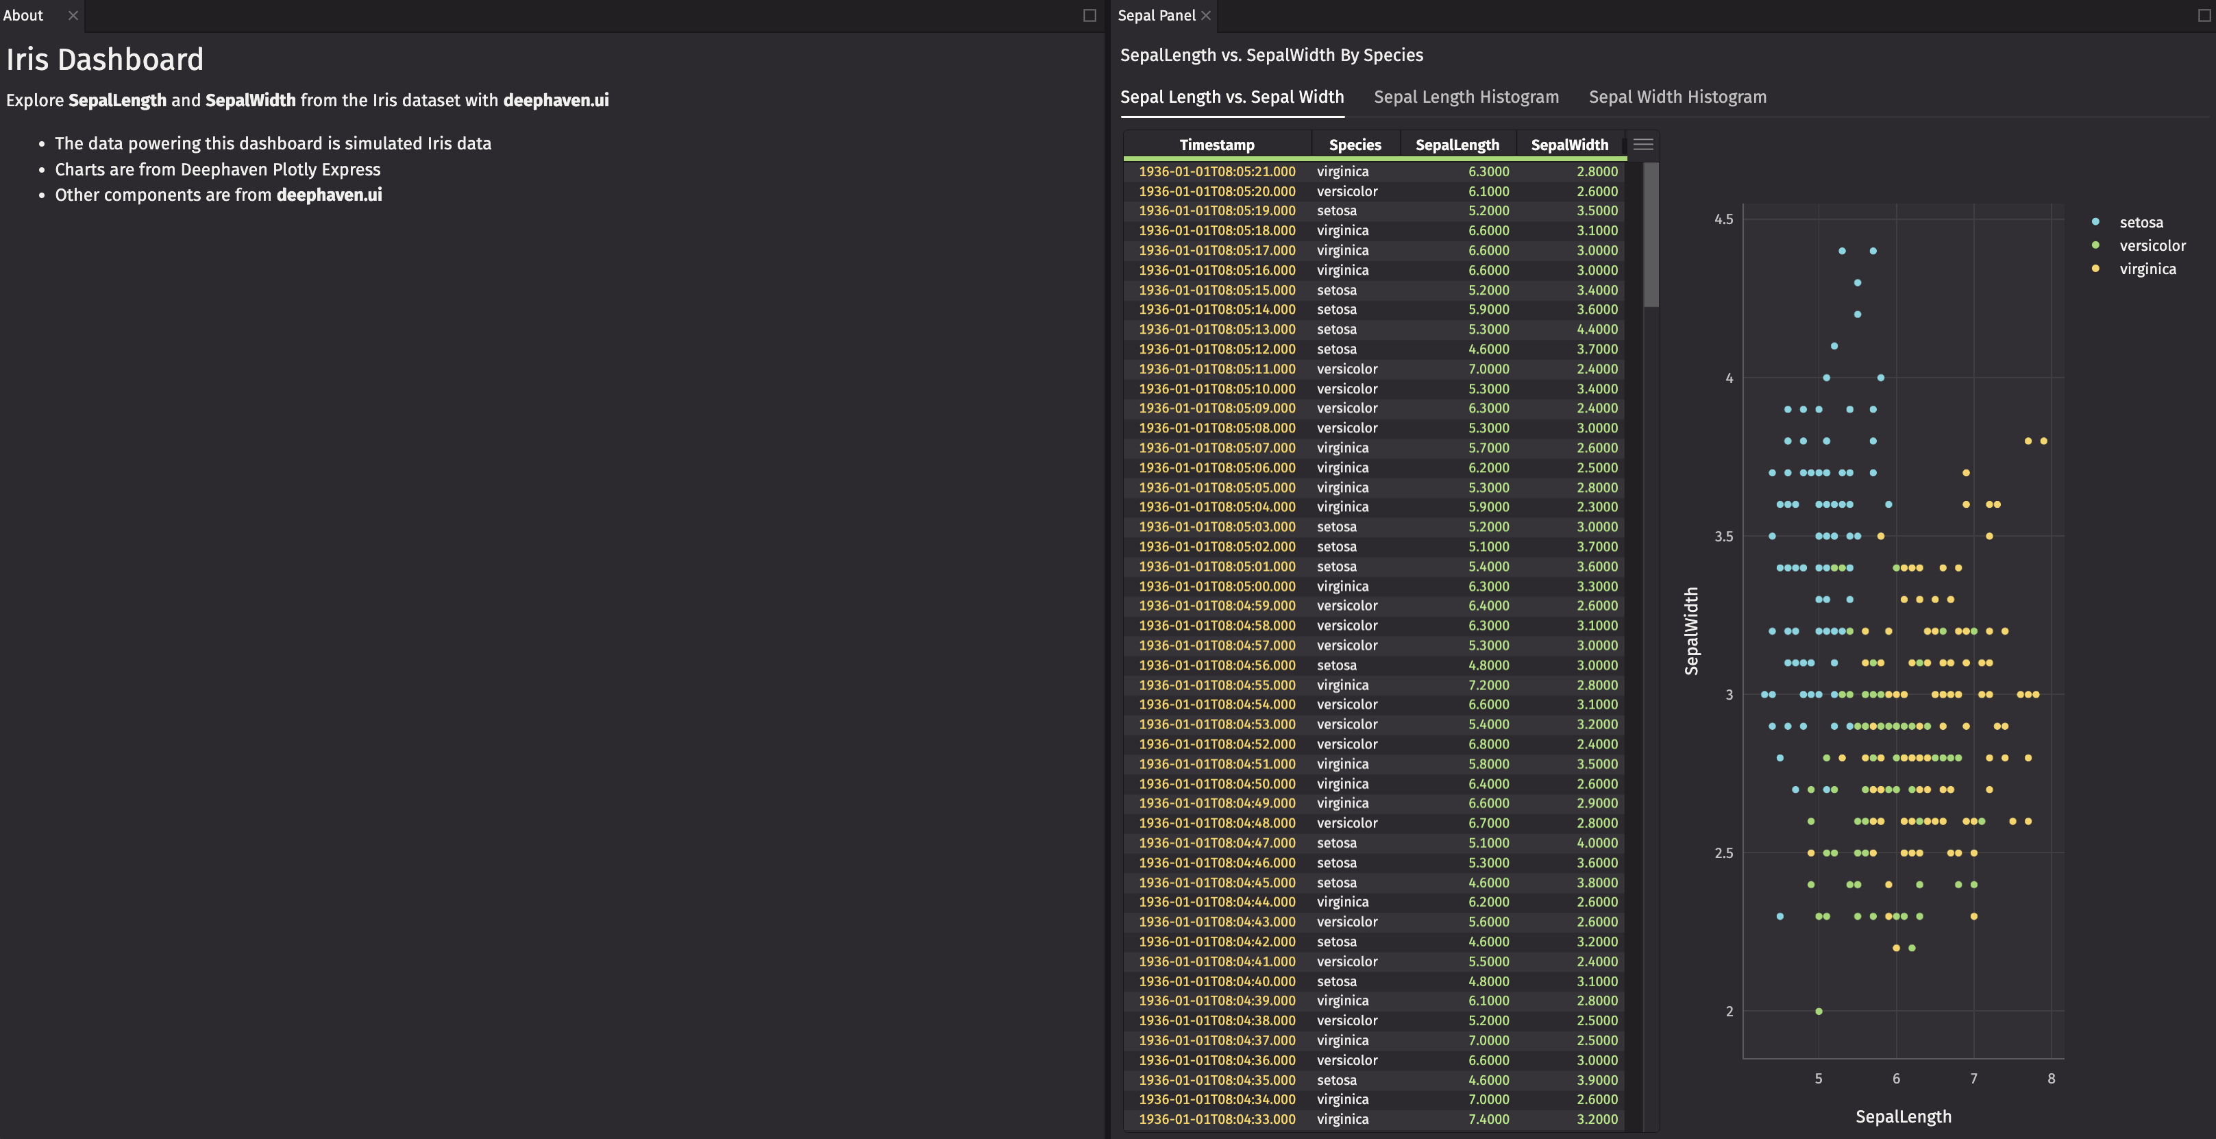This screenshot has width=2216, height=1139.
Task: Click the SepalLength column header
Action: coord(1456,145)
